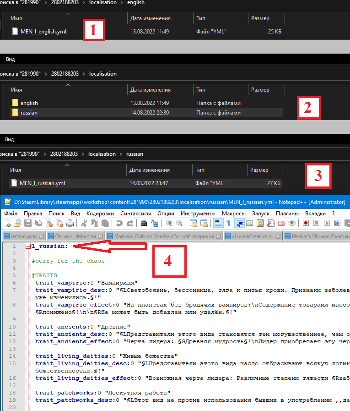The image size is (350, 411).
Task: Expand the breadcrumb chevron before russian in the path
Action: (121, 154)
